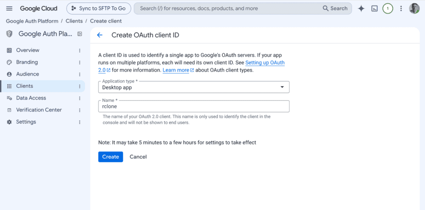This screenshot has width=425, height=210.
Task: Click the Google Auth Pla... sidebar title
Action: click(x=45, y=34)
